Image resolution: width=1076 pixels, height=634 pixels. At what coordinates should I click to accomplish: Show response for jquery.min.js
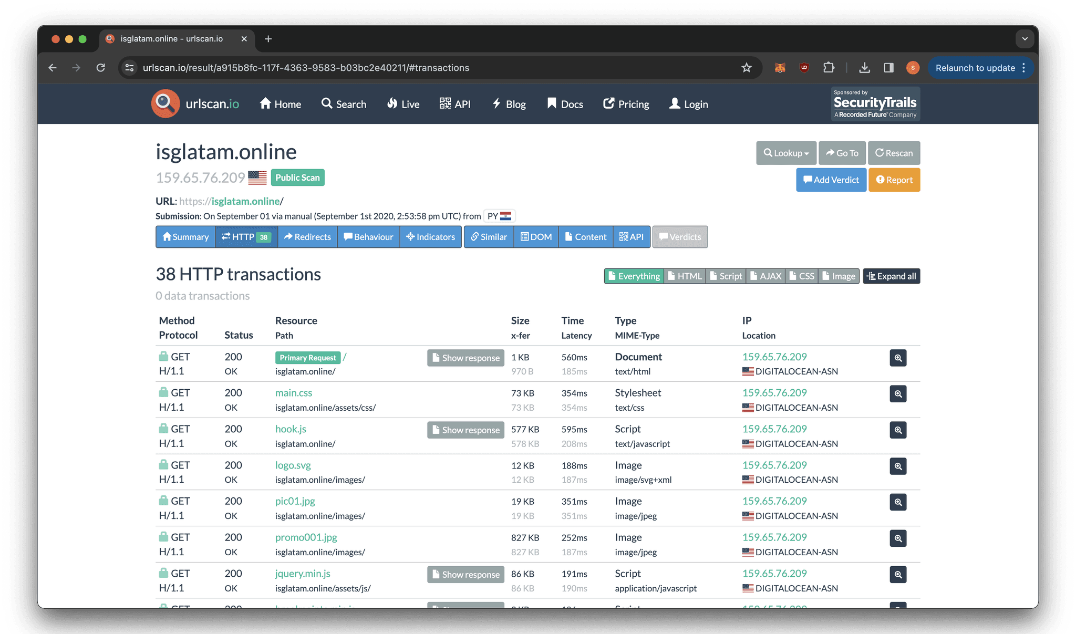click(x=465, y=575)
